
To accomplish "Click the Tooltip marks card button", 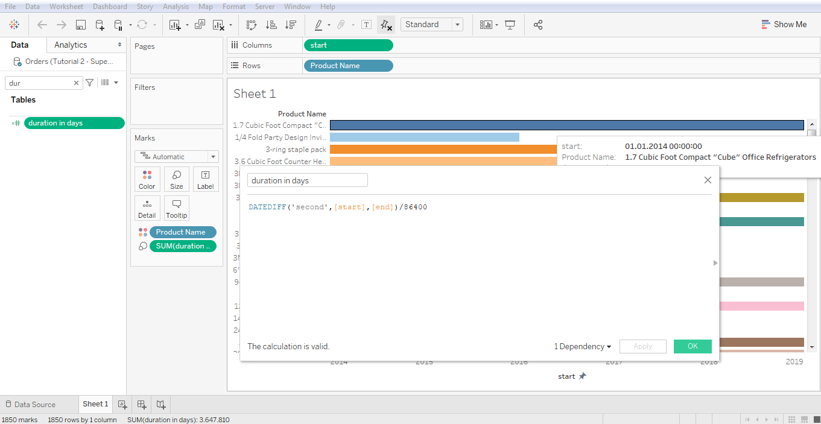I will pyautogui.click(x=177, y=208).
